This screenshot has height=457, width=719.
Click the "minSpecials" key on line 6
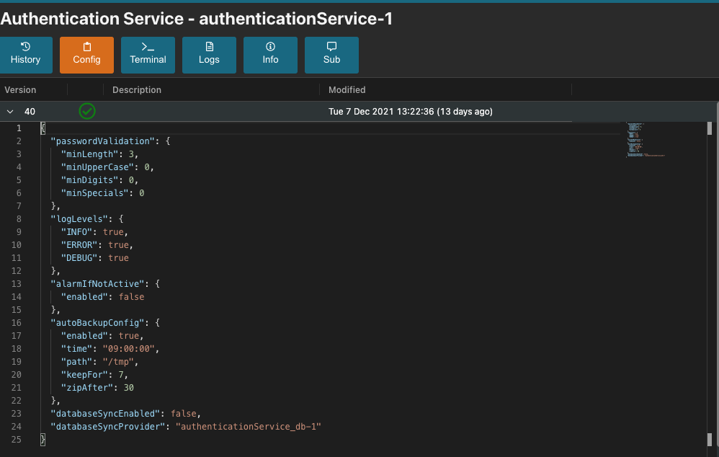tap(95, 193)
